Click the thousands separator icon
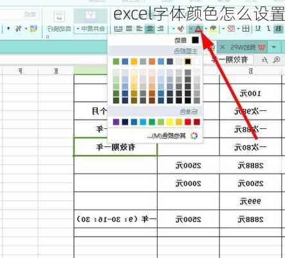 tap(8, 28)
